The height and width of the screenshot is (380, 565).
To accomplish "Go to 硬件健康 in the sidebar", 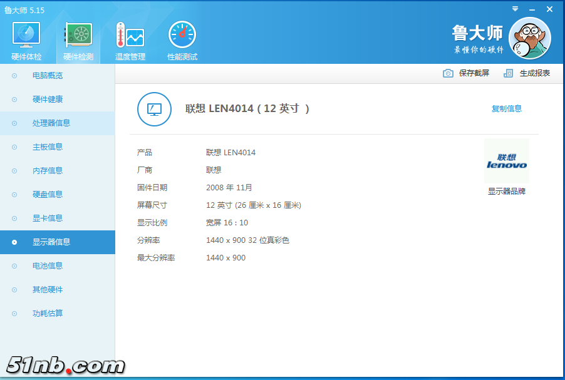I will click(x=48, y=100).
